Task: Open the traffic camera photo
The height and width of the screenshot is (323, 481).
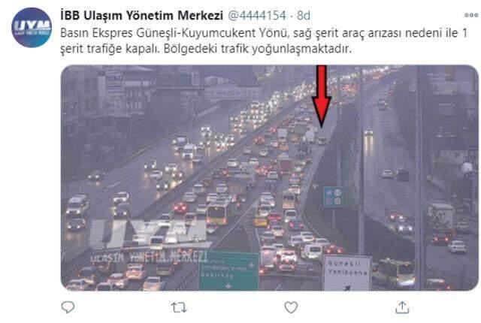Action: (x=270, y=178)
